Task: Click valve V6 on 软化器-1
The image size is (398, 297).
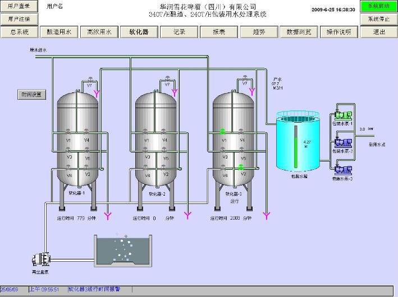Action: [68, 168]
